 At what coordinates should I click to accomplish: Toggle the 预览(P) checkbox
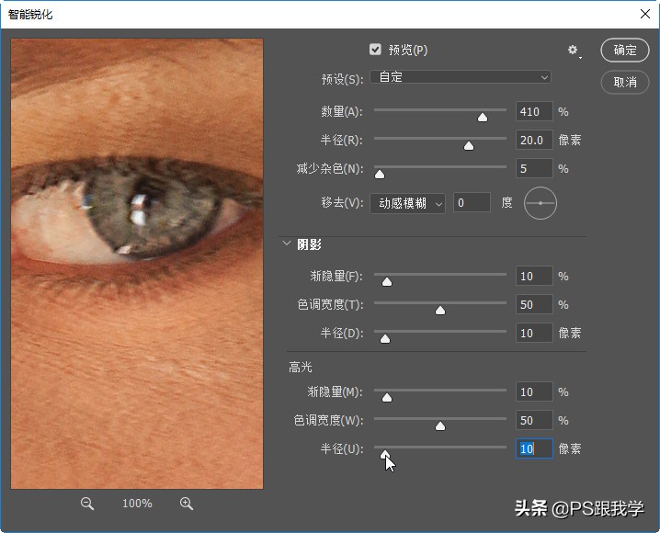(x=375, y=50)
